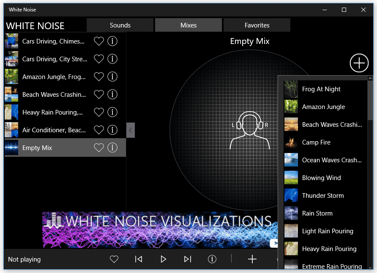Favorite the Air Conditioner, Beac... mix
This screenshot has width=377, height=273.
click(x=98, y=130)
